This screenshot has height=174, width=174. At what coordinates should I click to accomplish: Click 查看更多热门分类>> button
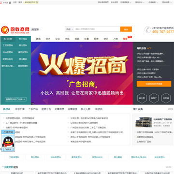(x=15, y=99)
